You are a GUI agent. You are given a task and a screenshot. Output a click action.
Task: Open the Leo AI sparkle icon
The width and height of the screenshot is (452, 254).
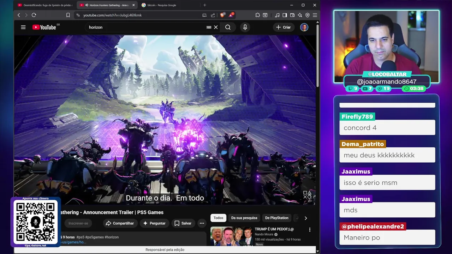300,15
